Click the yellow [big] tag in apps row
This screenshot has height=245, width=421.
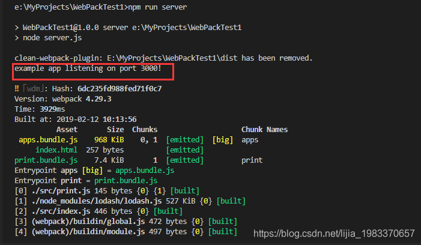tap(223, 140)
